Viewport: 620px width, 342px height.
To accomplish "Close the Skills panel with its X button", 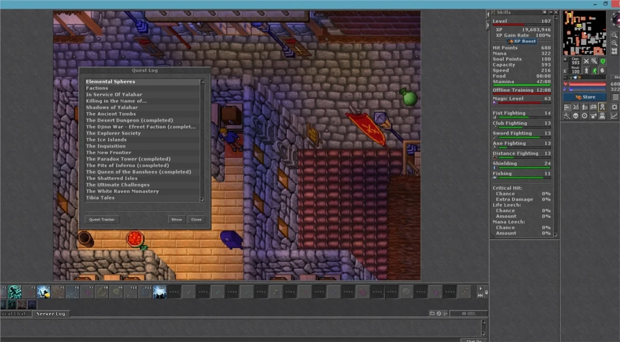I will [556, 12].
